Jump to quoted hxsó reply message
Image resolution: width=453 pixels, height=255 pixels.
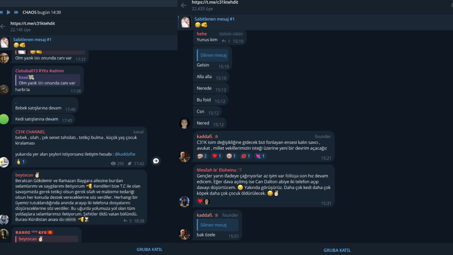[48, 80]
